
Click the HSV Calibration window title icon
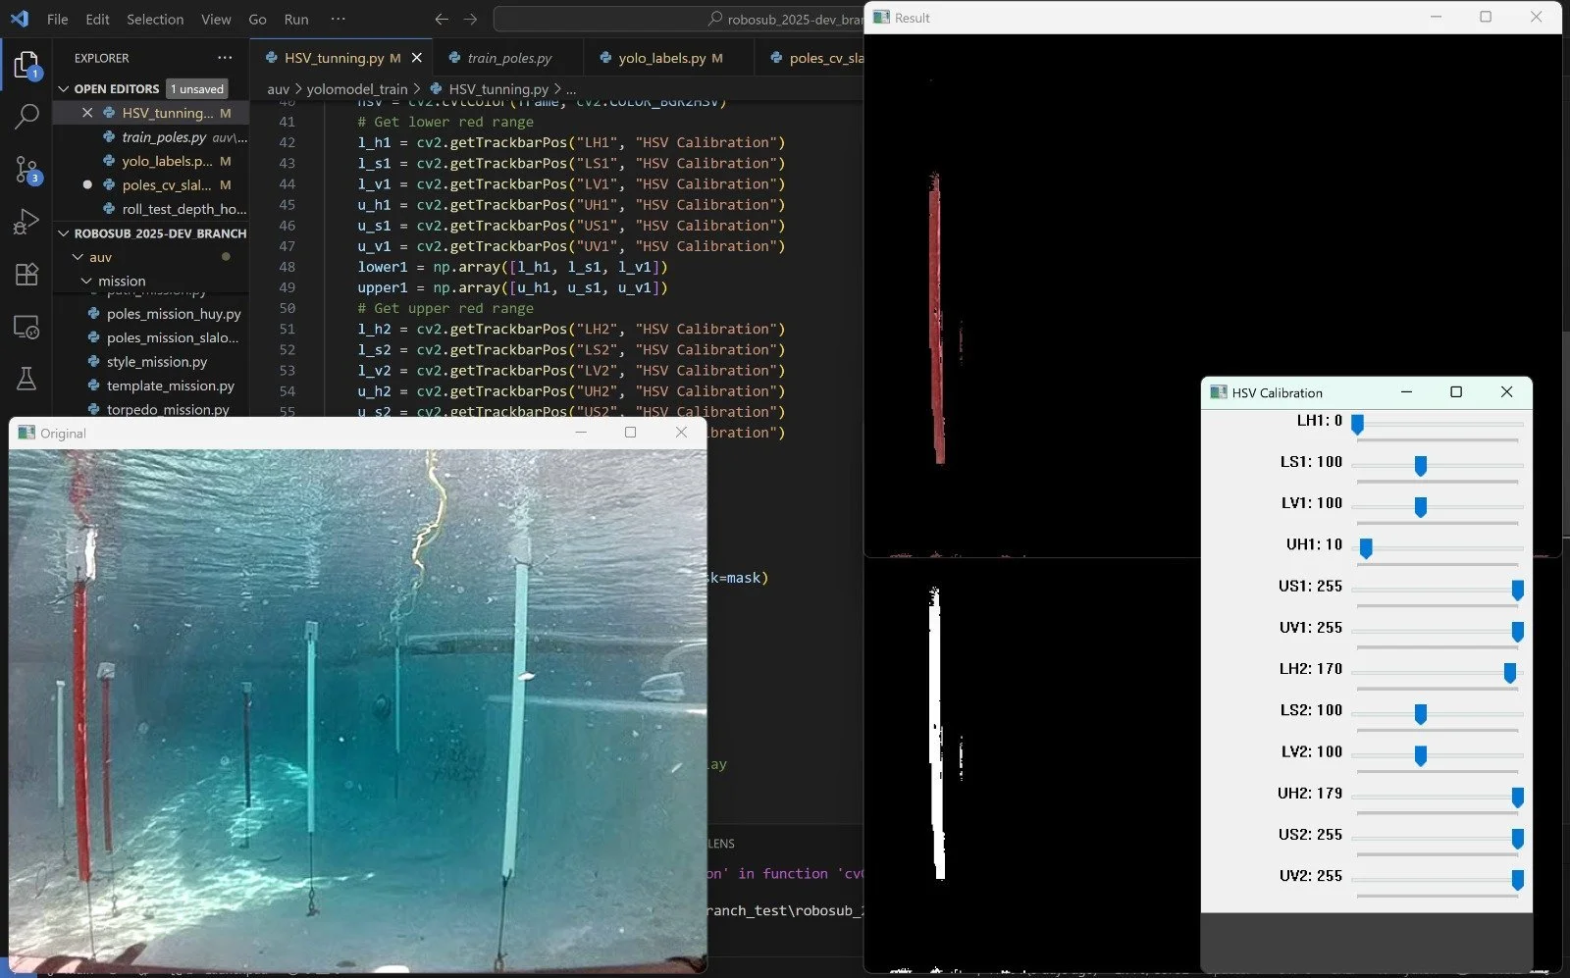1219,392
